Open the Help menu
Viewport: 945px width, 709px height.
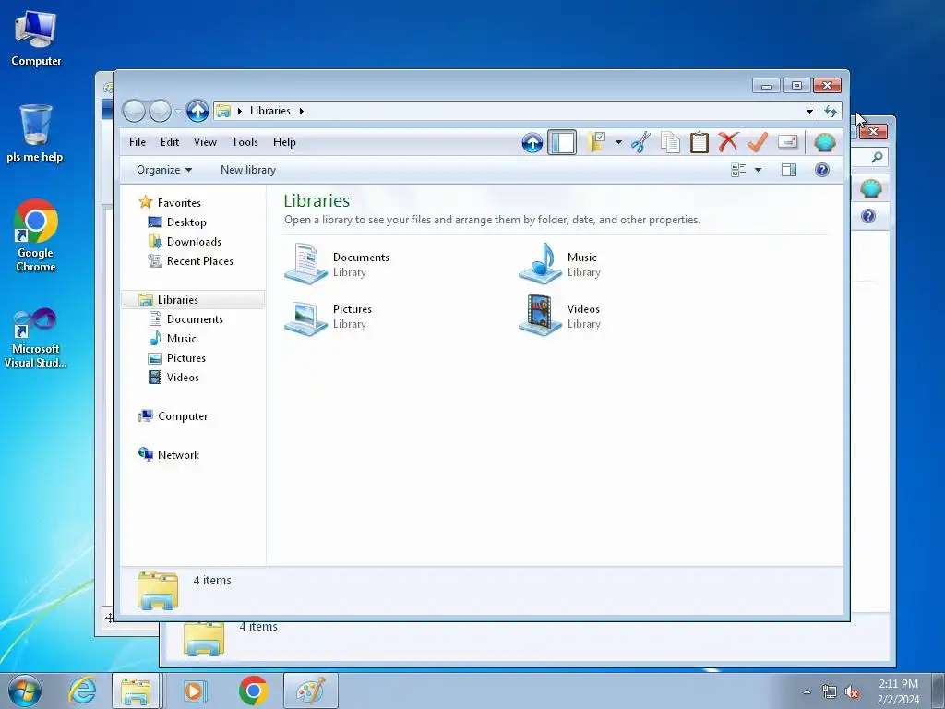[284, 142]
